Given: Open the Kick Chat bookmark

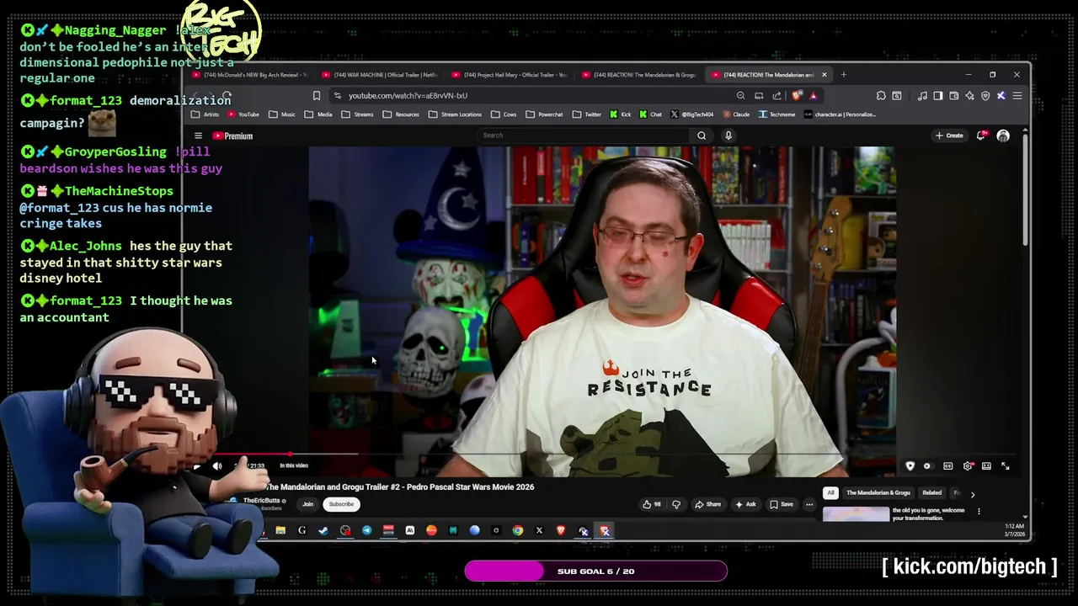Looking at the screenshot, I should click(x=651, y=114).
